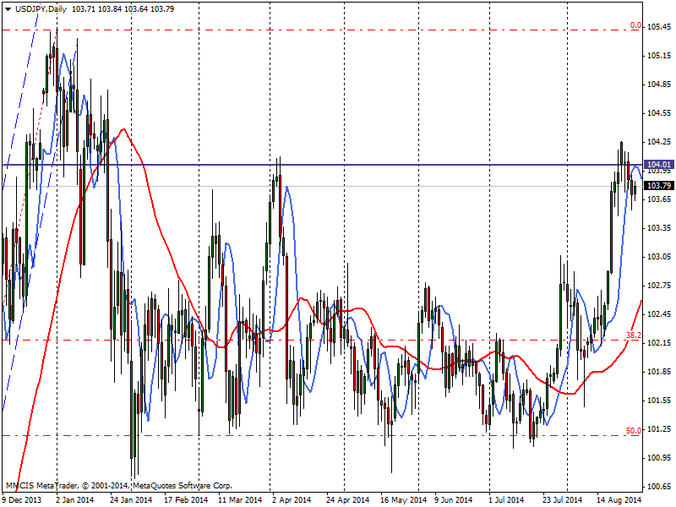
Task: Click the current price label 103.79
Action: (659, 185)
